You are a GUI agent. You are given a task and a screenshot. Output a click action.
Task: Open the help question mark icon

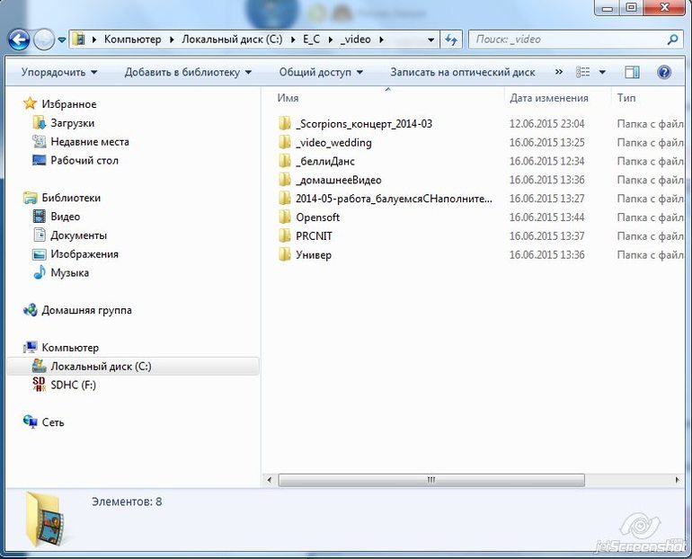(664, 72)
